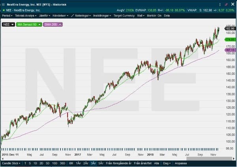Open the three-dot options menu

tap(220, 4)
